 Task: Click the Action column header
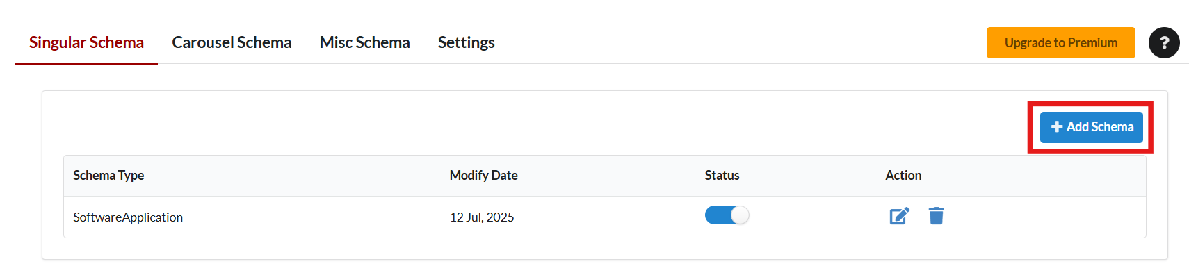903,176
